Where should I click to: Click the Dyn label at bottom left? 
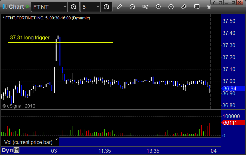pos(7,150)
